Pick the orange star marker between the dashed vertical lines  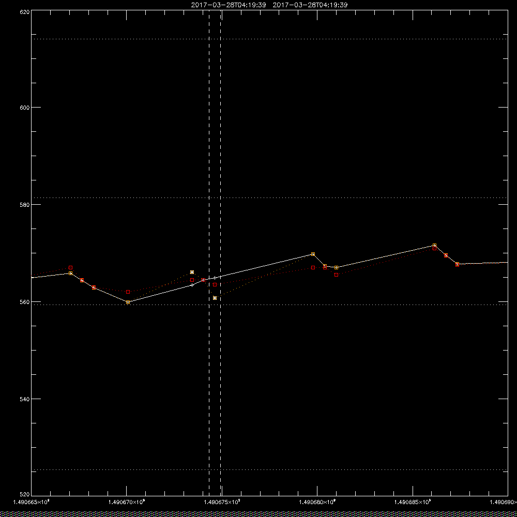coord(215,298)
